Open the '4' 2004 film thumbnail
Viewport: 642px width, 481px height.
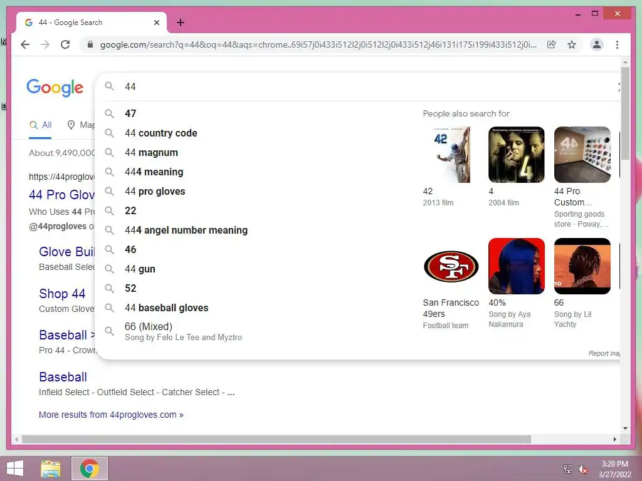click(517, 155)
